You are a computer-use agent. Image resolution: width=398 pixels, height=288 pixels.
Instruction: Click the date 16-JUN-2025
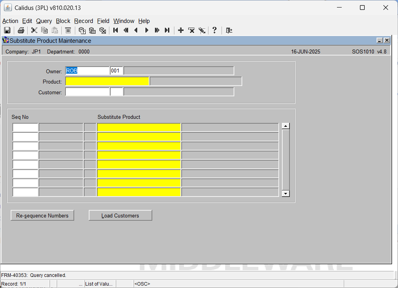coord(306,52)
